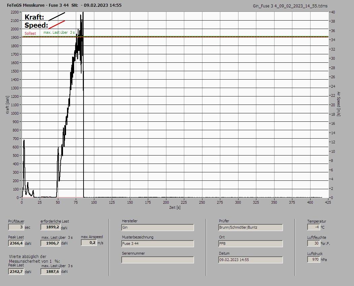354x286 pixels.
Task: Click the Hersteller label
Action: [x=130, y=221]
